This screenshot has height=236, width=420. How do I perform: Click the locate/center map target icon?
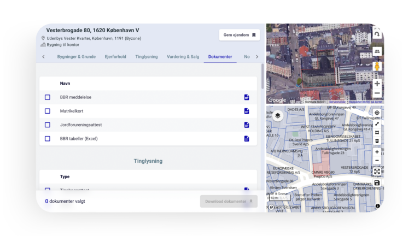click(x=377, y=113)
